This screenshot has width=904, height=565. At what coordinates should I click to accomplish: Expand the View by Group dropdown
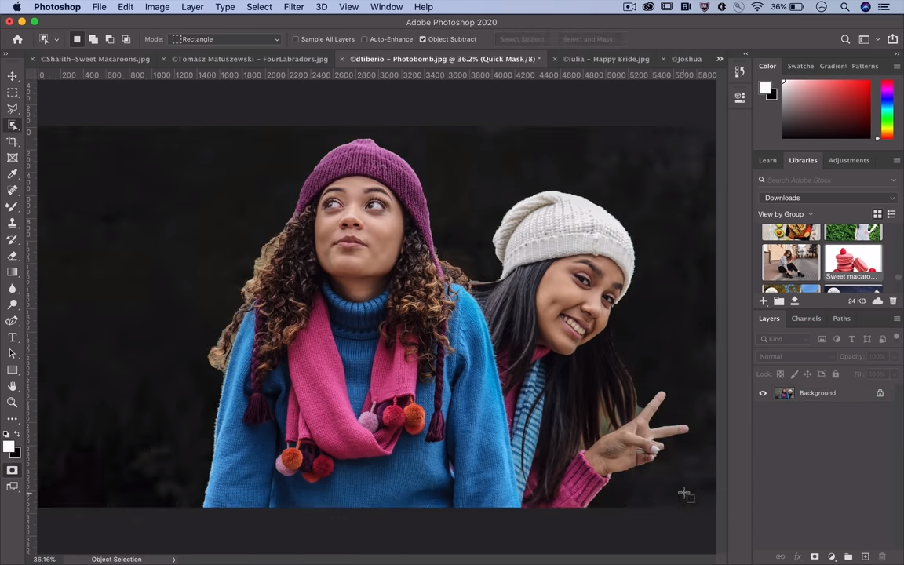(785, 214)
